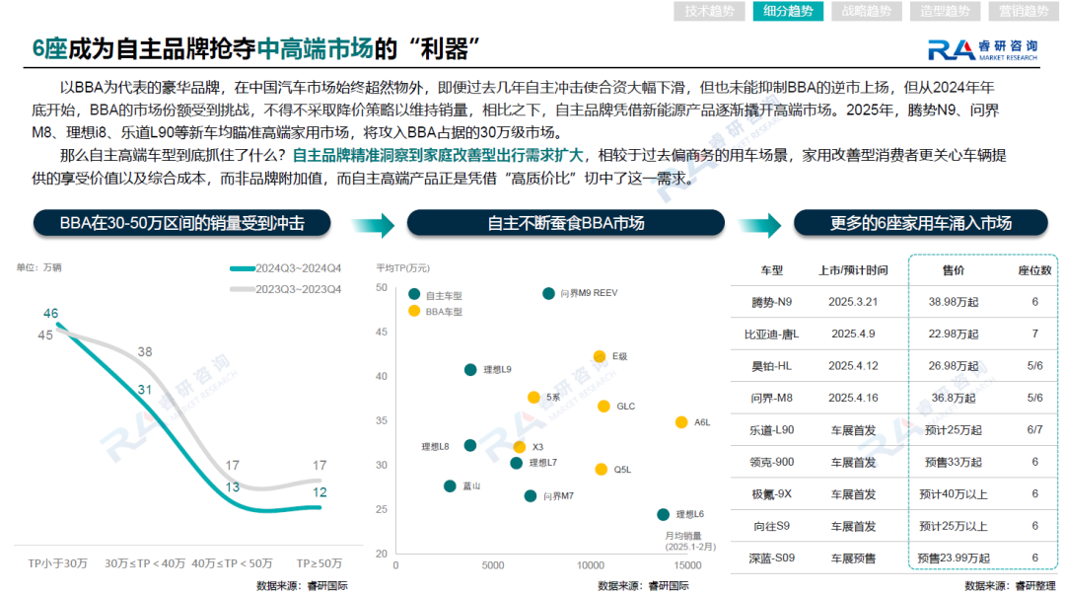Screen dimensions: 1065x595
Task: Go to the 造型趋势 tab
Action: 946,11
